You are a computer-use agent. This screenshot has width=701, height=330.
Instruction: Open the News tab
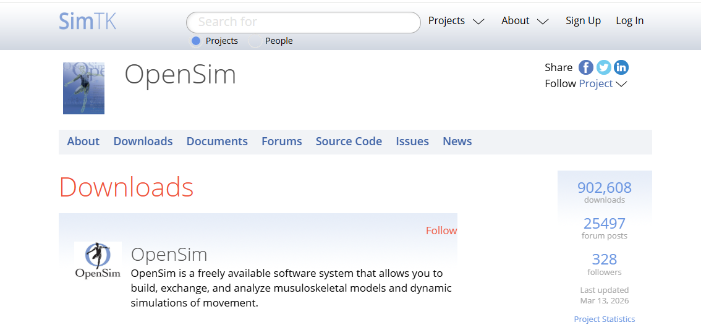(457, 142)
